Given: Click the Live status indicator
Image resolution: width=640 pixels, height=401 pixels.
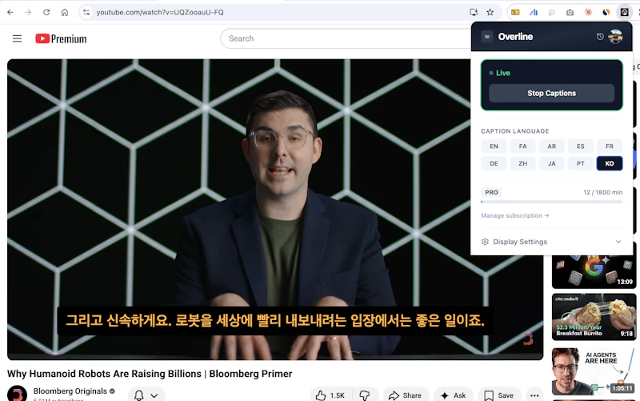Looking at the screenshot, I should tap(499, 73).
